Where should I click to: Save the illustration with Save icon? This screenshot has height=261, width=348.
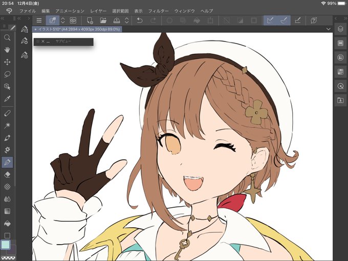click(x=117, y=20)
